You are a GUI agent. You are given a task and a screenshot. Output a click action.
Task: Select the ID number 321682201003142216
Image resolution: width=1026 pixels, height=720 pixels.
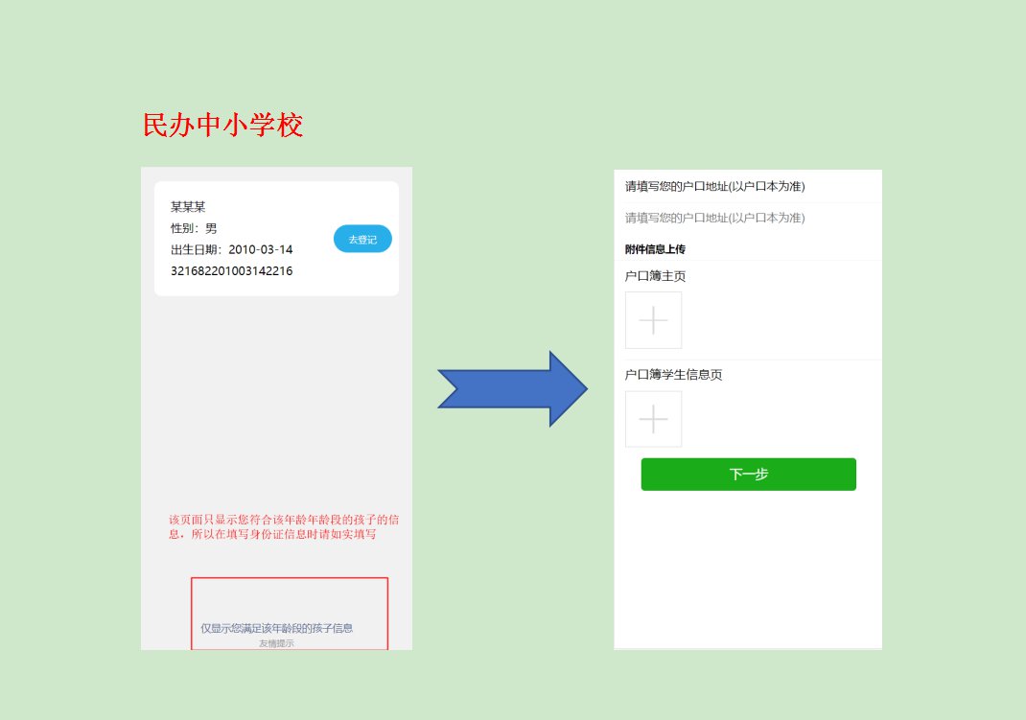(231, 271)
